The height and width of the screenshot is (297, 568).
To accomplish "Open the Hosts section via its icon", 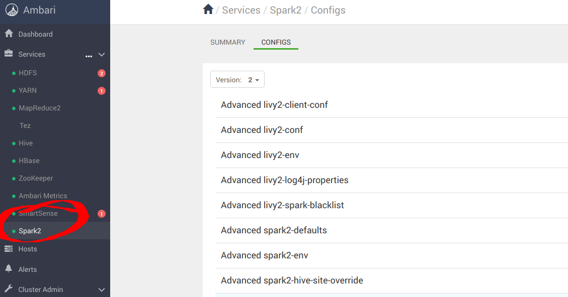I will (9, 248).
